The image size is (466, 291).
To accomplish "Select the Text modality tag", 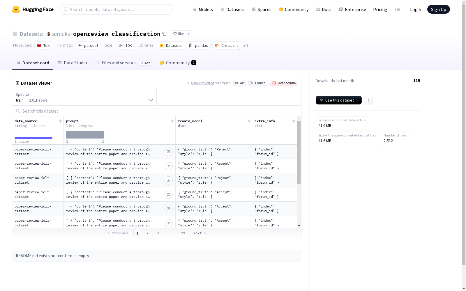I will pos(44,45).
